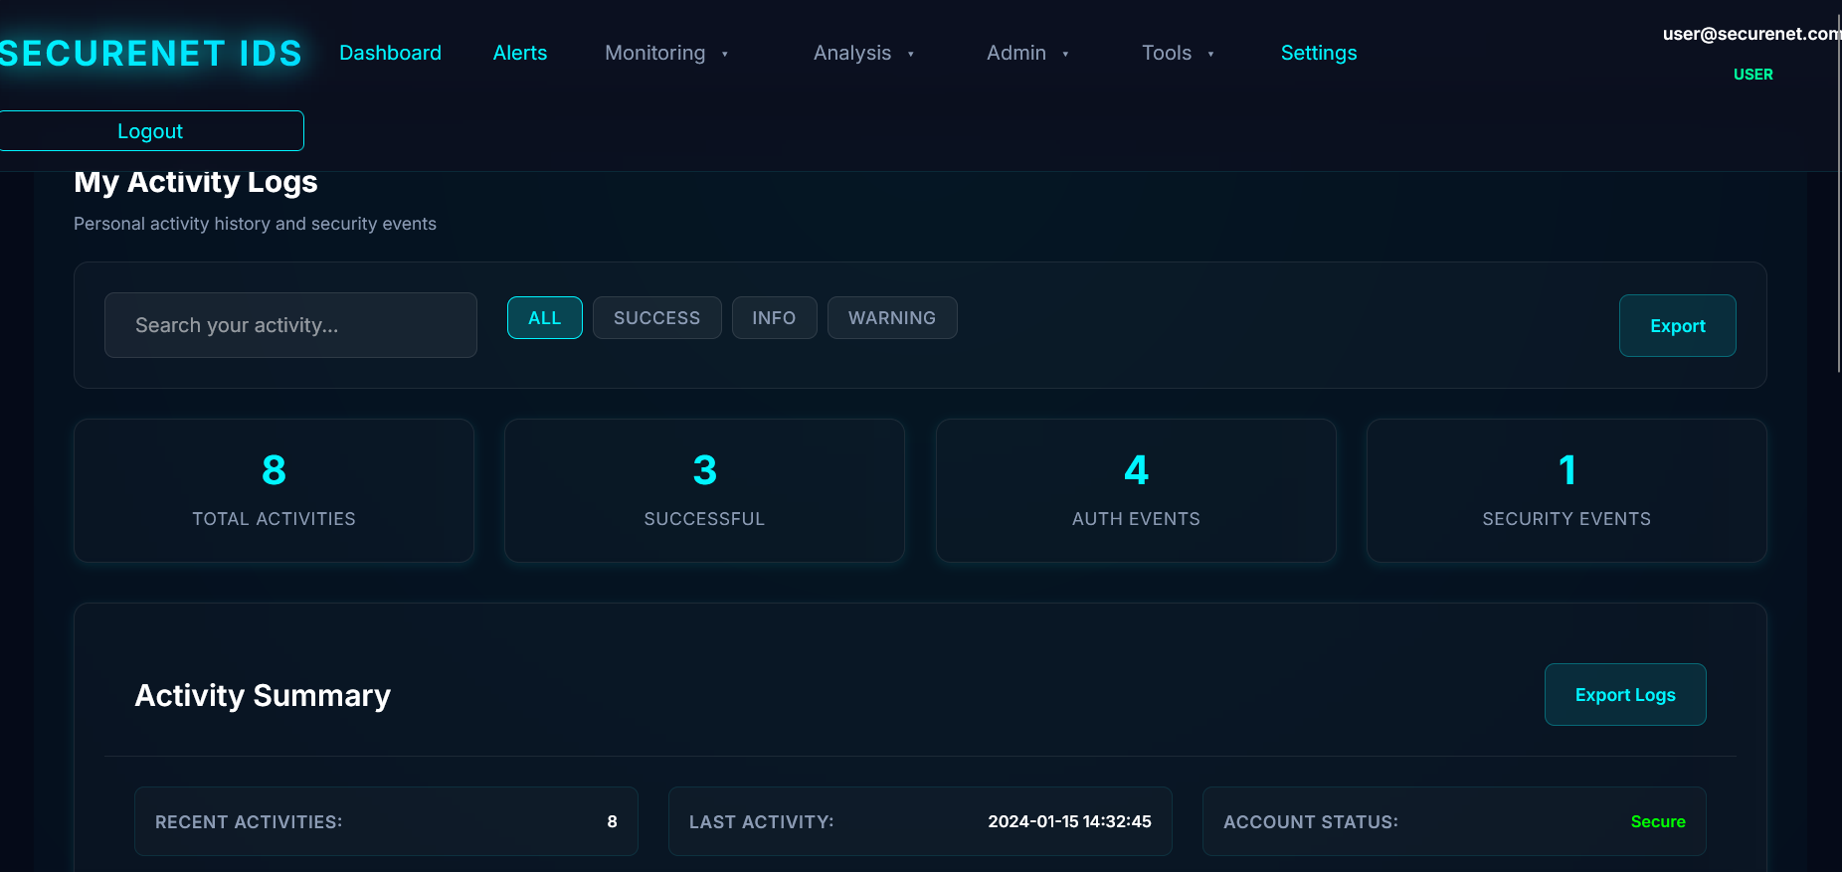Click the Personal activity history subtitle

(255, 224)
